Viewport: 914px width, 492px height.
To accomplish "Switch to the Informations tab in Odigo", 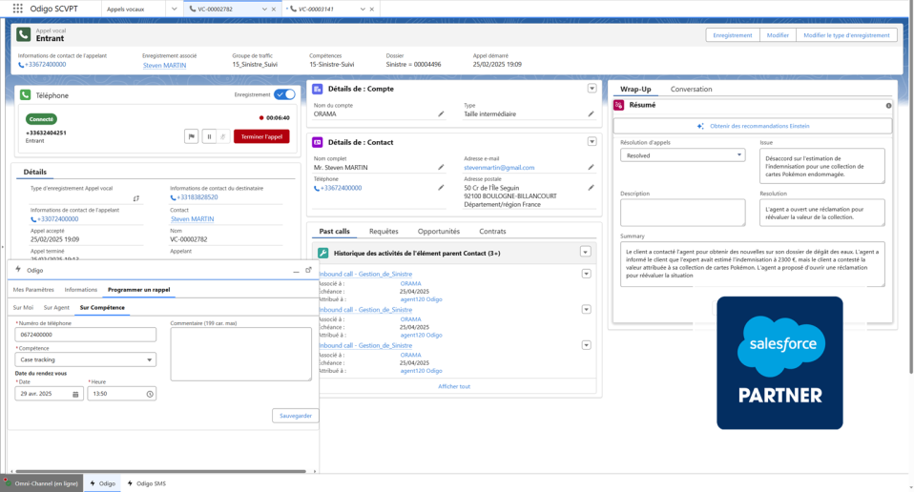I will 80,289.
